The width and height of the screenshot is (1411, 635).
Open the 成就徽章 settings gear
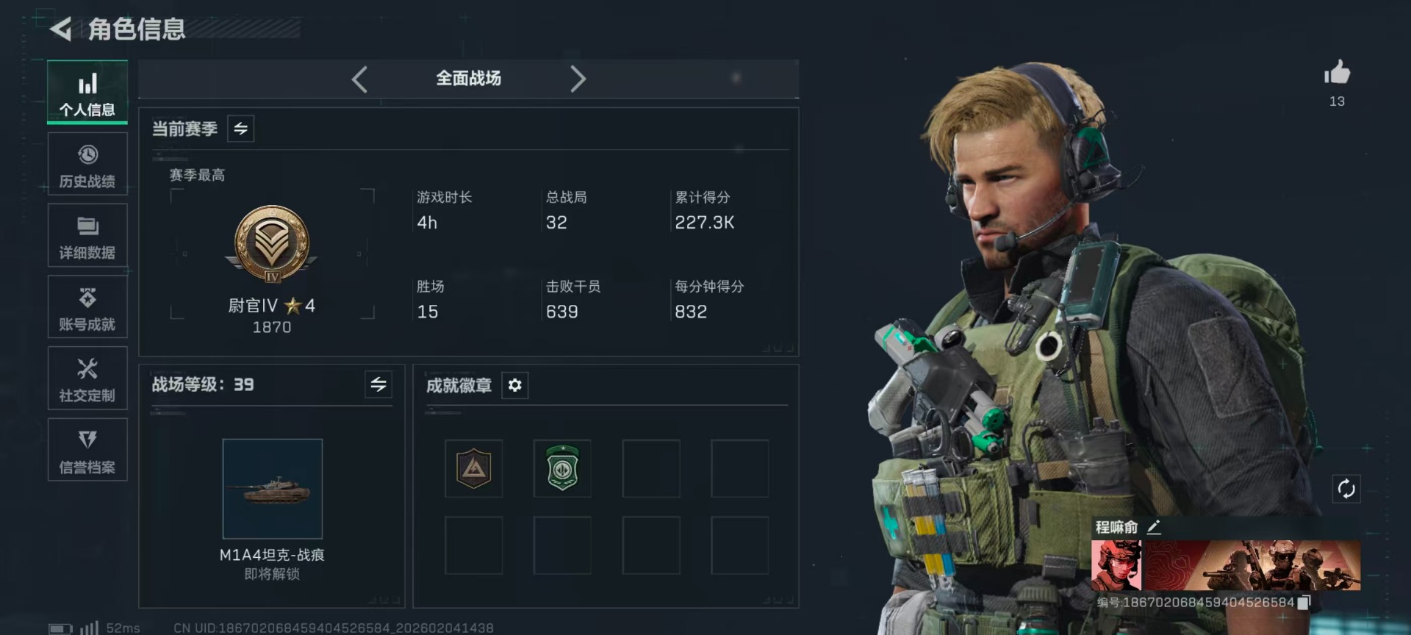[x=515, y=385]
